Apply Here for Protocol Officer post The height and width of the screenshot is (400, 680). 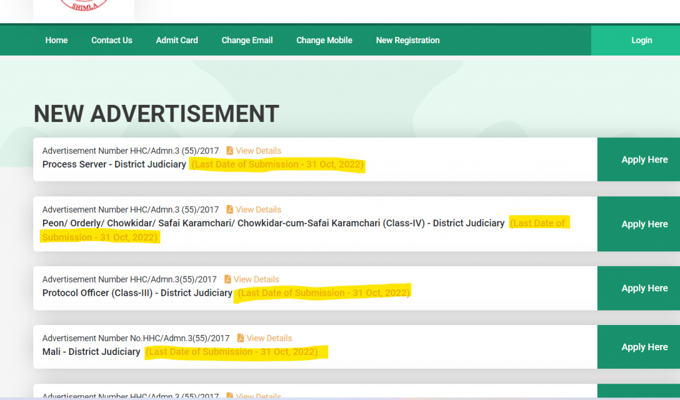pyautogui.click(x=644, y=289)
